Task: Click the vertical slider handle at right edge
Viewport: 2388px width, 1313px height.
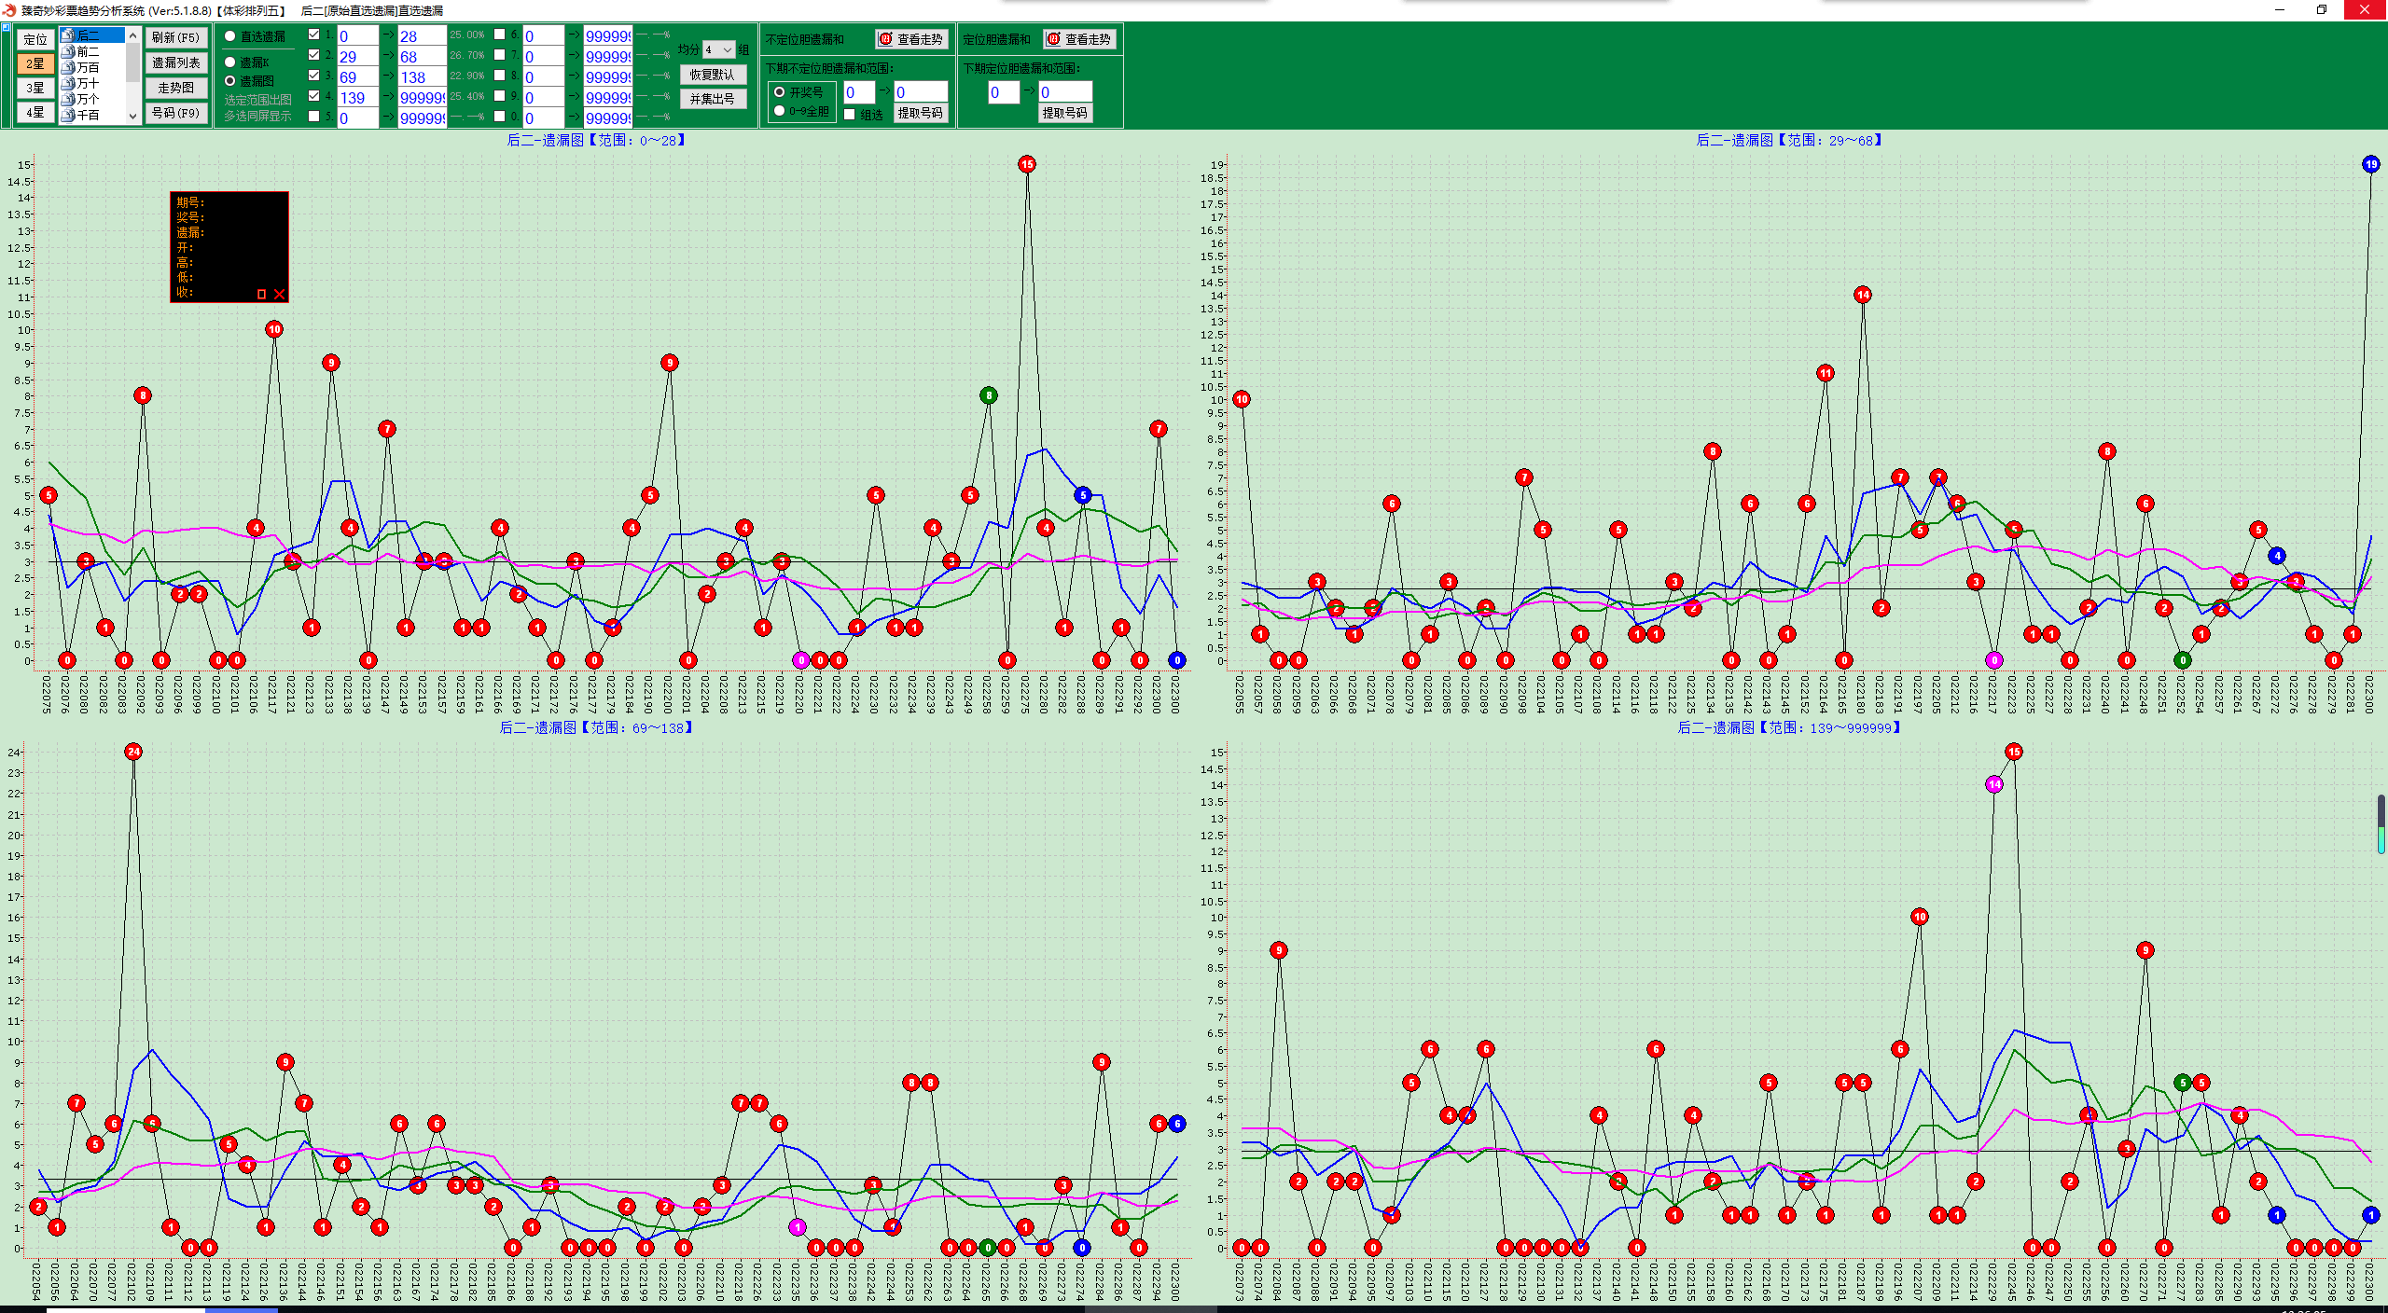Action: click(x=2381, y=824)
